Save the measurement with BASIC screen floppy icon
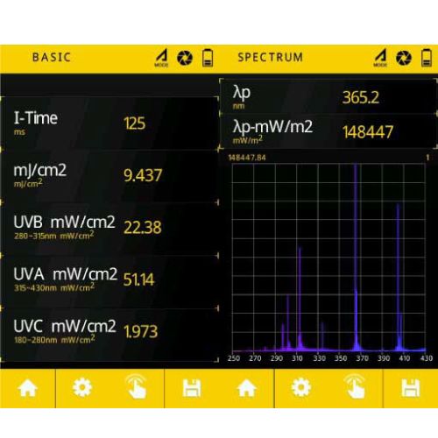Image resolution: width=438 pixels, height=438 pixels. point(192,388)
